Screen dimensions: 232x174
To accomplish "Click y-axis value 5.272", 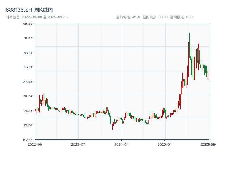I will [x=28, y=140].
